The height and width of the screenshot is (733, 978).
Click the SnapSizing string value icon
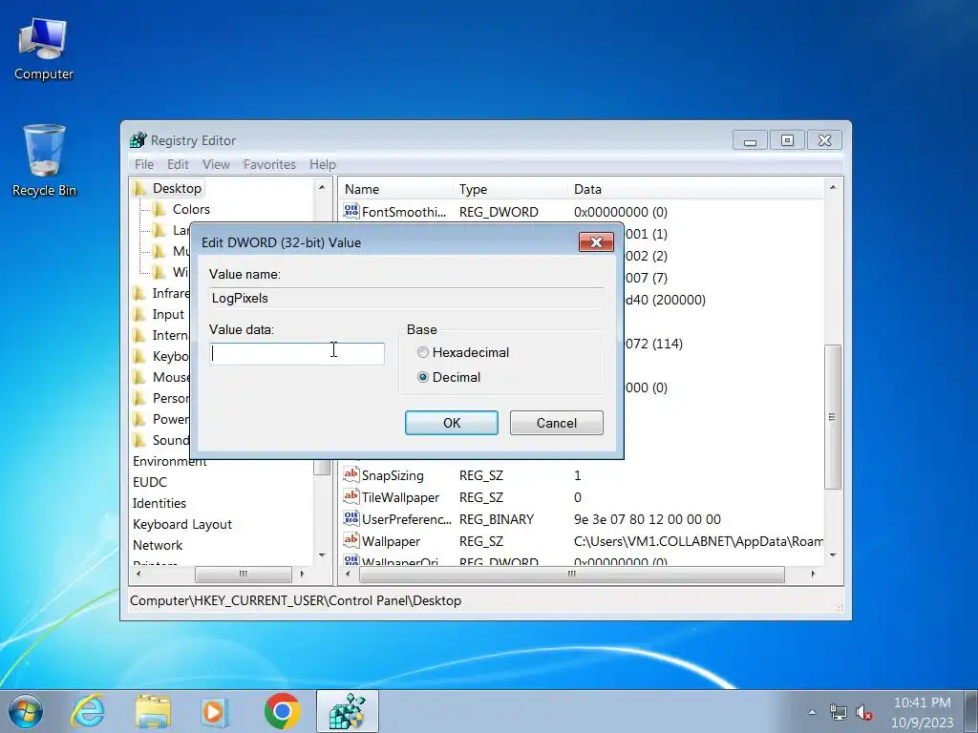tap(351, 475)
